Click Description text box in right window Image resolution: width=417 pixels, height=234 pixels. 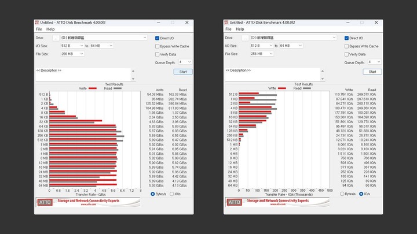272,75
